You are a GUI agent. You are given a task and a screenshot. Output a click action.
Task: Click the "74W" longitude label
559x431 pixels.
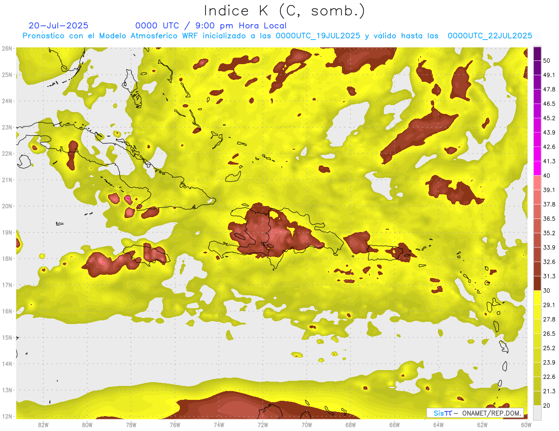coord(218,425)
